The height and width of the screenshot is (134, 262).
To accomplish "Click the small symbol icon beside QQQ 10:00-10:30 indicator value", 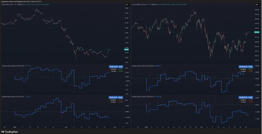I will [160, 66].
